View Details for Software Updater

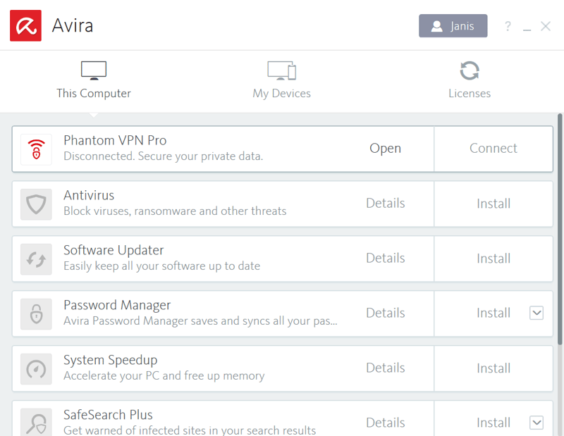tap(385, 258)
